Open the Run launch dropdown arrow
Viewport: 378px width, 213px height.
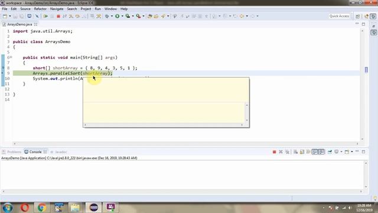122,16
